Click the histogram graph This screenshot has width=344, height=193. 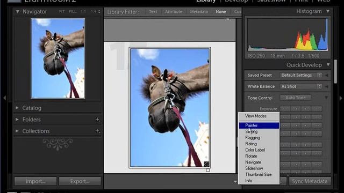click(288, 34)
